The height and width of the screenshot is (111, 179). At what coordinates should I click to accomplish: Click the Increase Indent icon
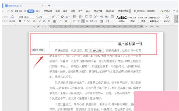91,17
